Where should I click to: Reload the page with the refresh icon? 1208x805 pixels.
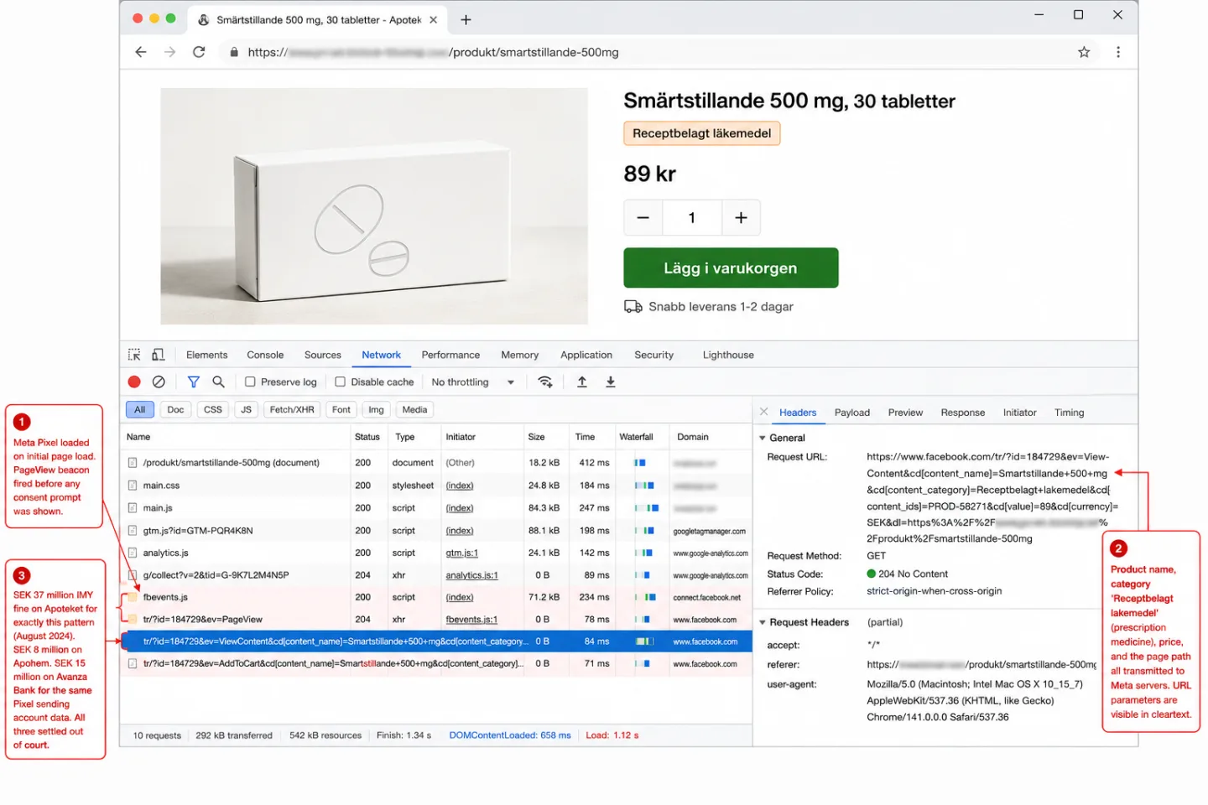(x=199, y=52)
